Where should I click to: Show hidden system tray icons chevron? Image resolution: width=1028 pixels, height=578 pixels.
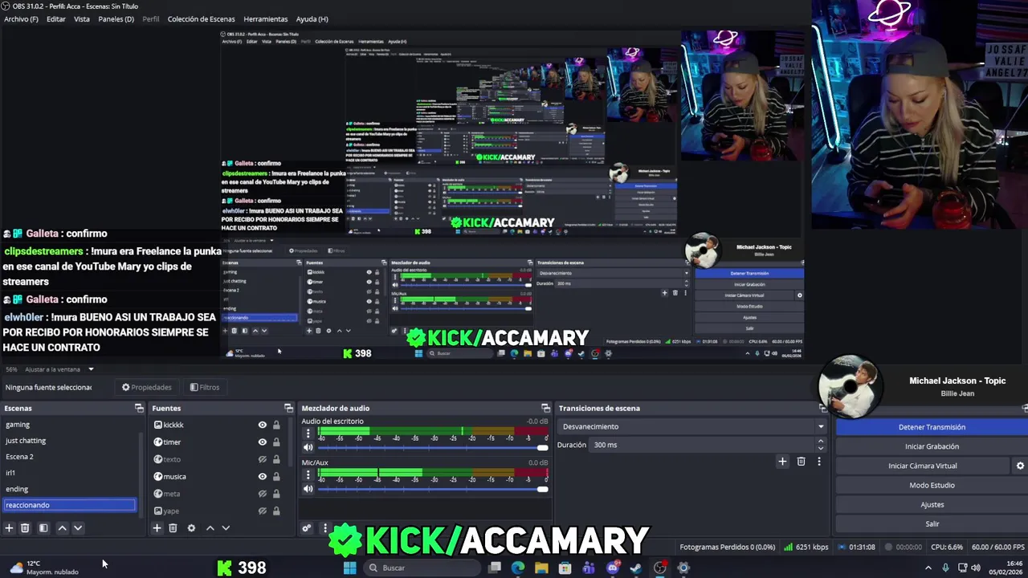click(x=928, y=568)
